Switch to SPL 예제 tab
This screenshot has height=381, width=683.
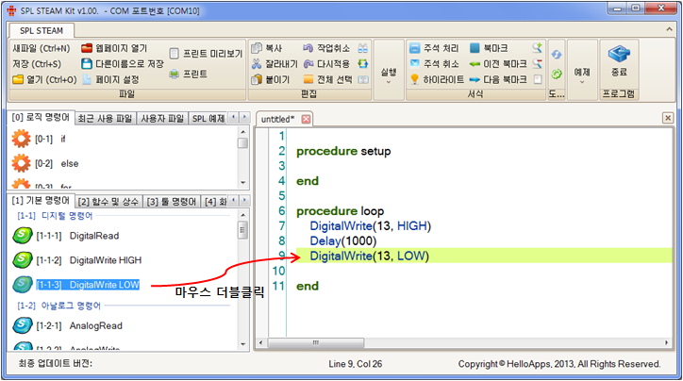[x=208, y=119]
